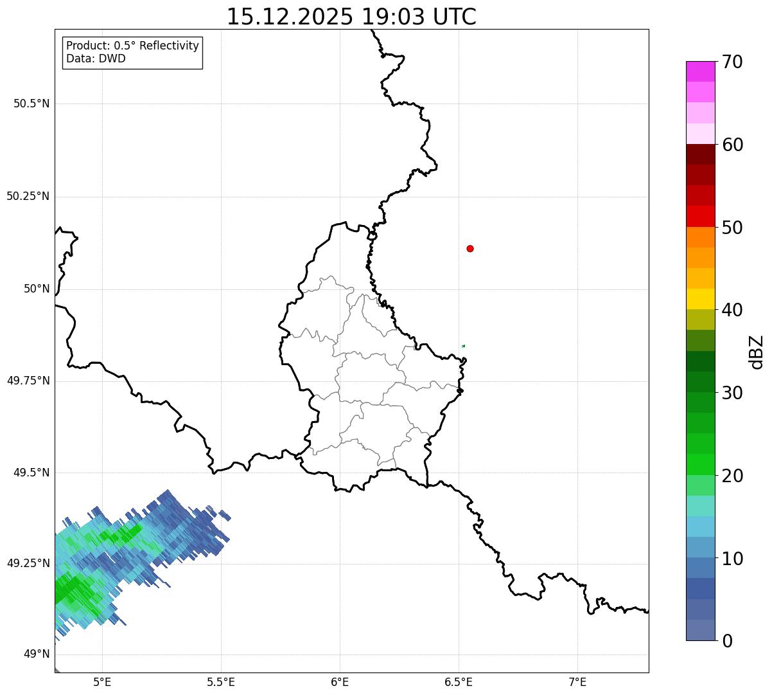Click the 50.5°N latitude label

tap(31, 104)
